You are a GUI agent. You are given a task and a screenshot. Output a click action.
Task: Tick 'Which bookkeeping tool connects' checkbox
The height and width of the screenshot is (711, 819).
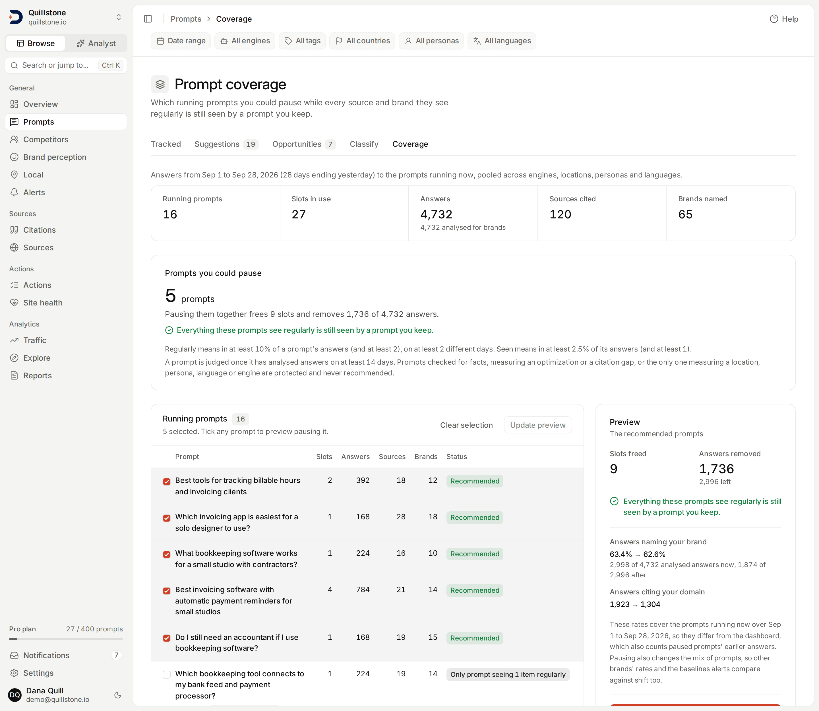point(167,675)
